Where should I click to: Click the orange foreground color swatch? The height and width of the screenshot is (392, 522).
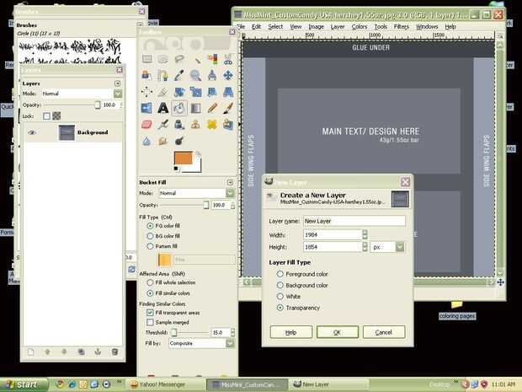(x=183, y=158)
